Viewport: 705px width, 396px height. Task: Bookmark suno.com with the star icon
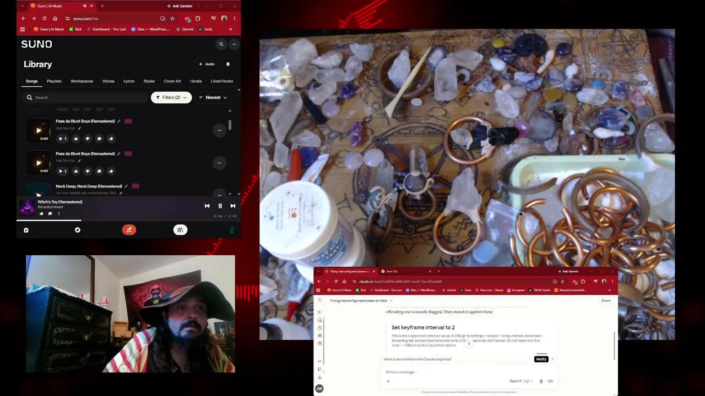pyautogui.click(x=172, y=18)
